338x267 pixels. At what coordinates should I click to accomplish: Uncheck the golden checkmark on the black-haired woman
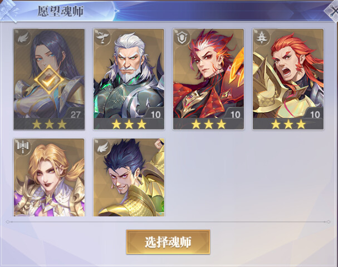tap(50, 80)
